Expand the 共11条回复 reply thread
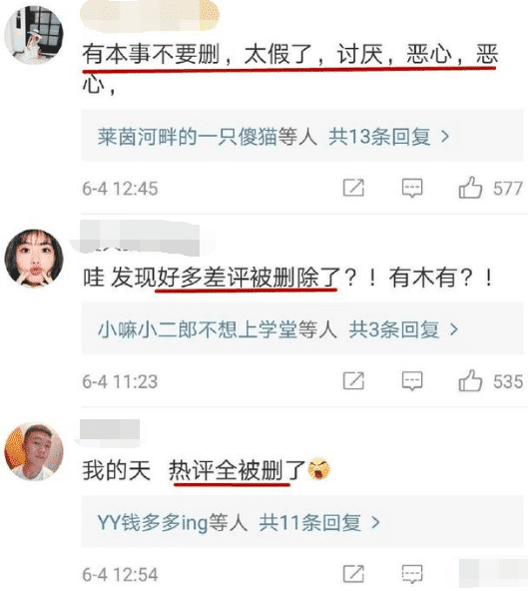The width and height of the screenshot is (528, 591). coord(319,523)
